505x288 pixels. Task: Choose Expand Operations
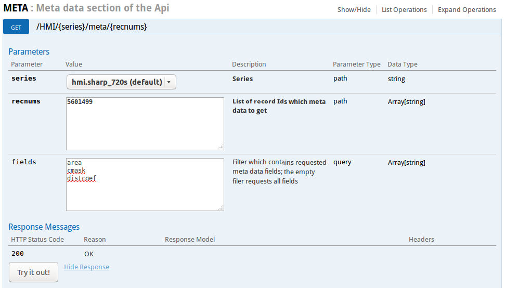(467, 9)
